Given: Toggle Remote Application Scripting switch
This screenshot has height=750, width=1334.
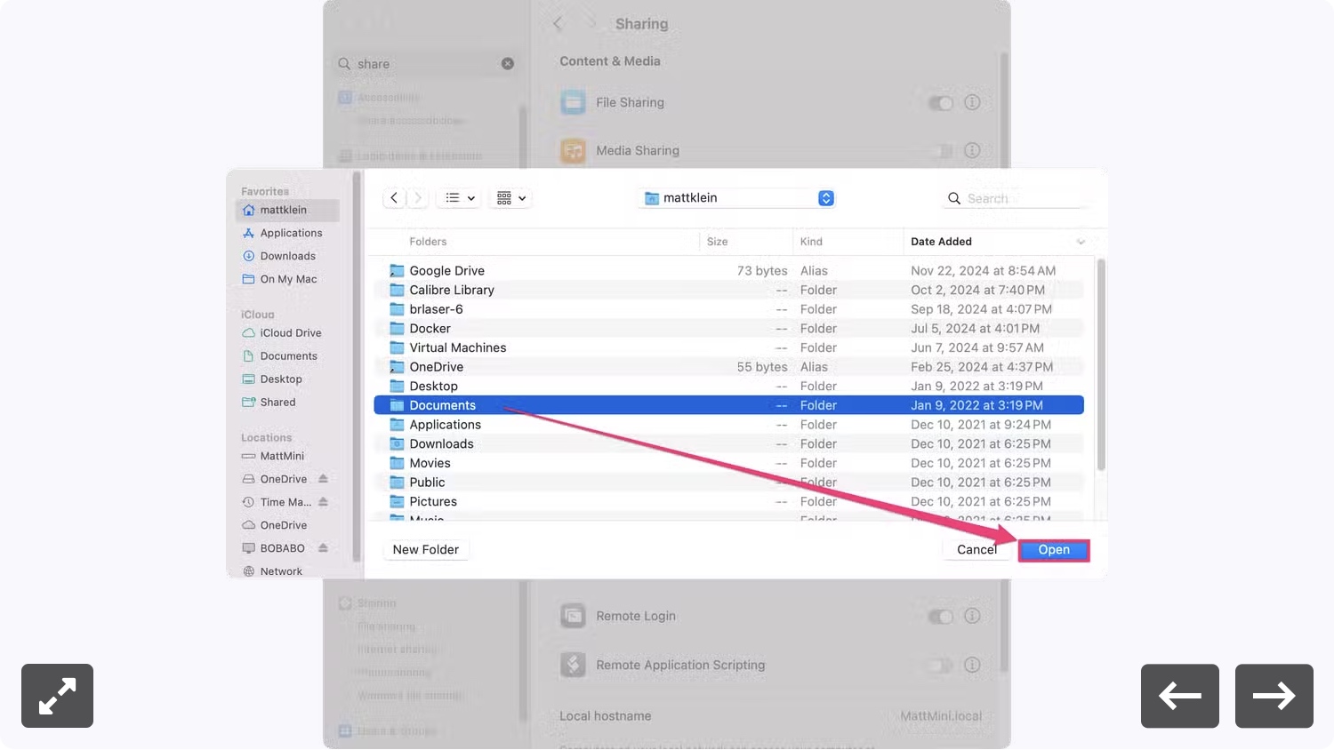Looking at the screenshot, I should coord(940,666).
